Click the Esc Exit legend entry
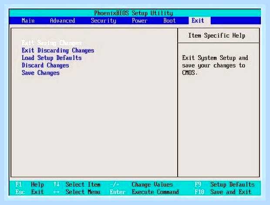The image size is (270, 205). [x=30, y=192]
